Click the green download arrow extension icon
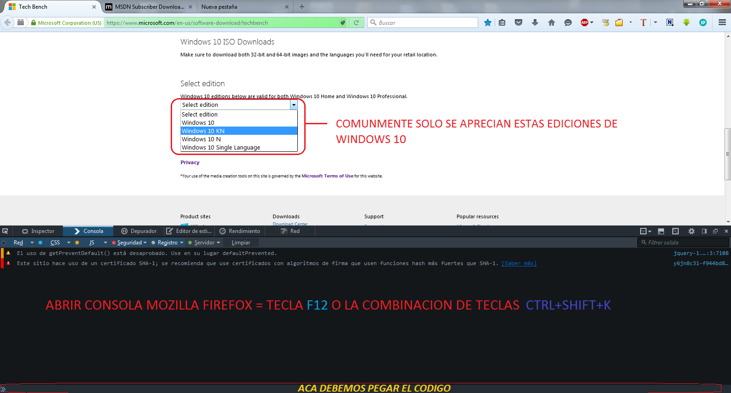731x393 pixels. (x=686, y=22)
